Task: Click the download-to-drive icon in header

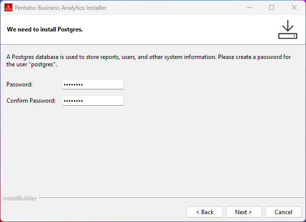Action: coord(287,29)
